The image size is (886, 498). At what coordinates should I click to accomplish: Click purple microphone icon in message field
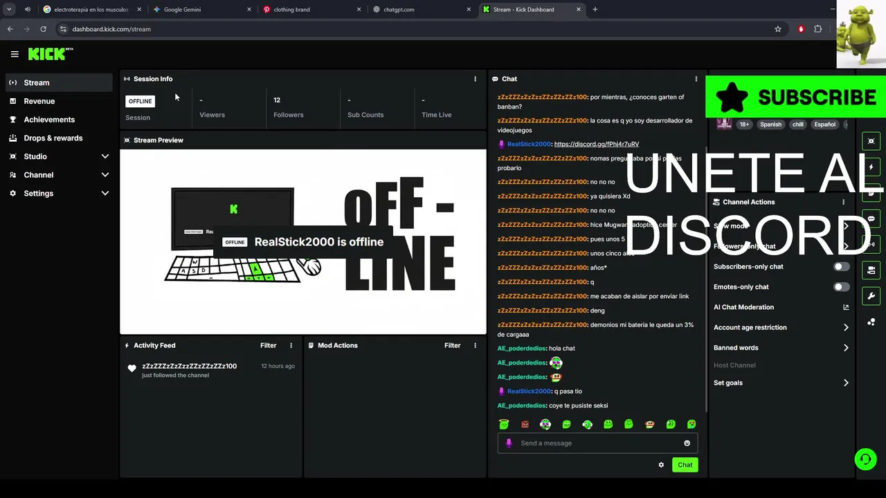(x=509, y=443)
